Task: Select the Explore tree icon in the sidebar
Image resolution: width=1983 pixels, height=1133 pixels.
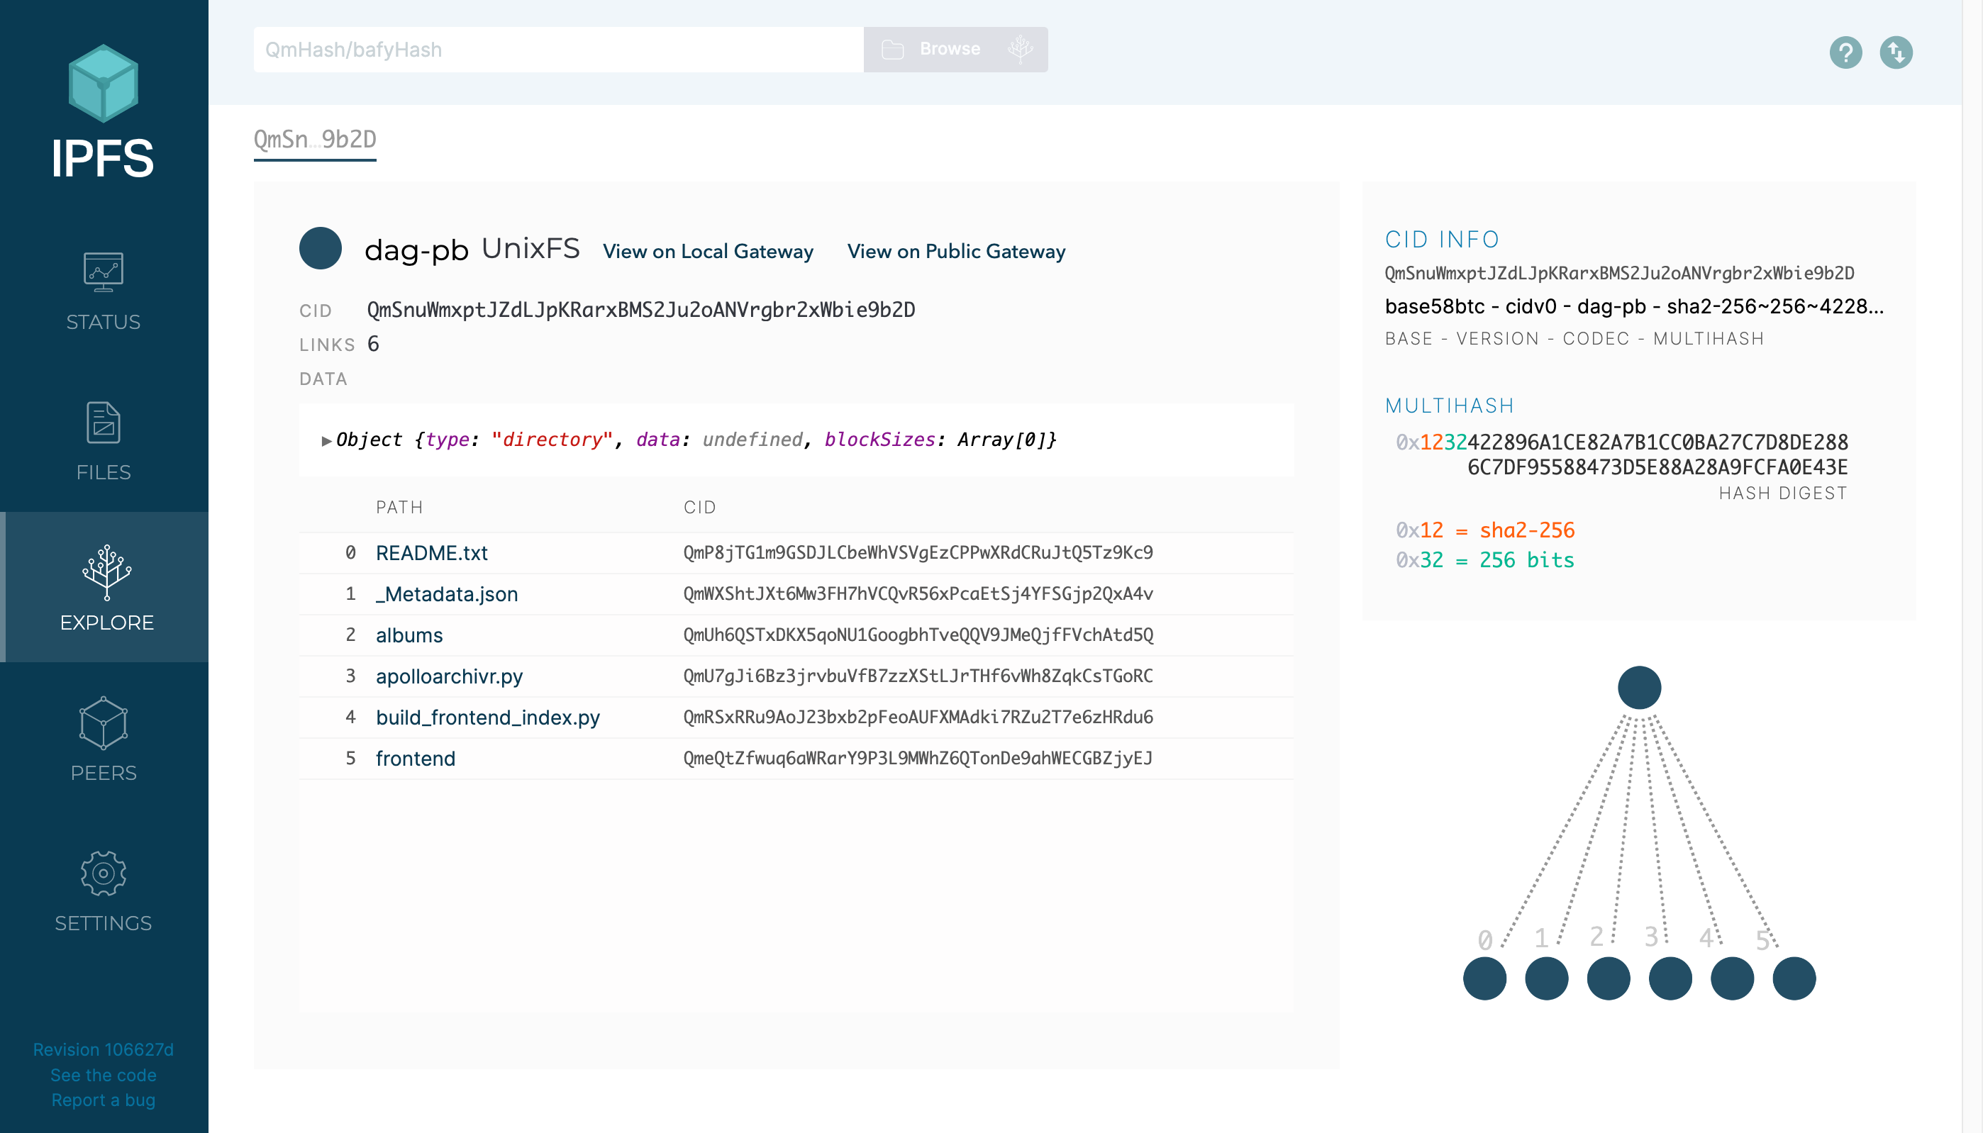Action: pyautogui.click(x=106, y=572)
